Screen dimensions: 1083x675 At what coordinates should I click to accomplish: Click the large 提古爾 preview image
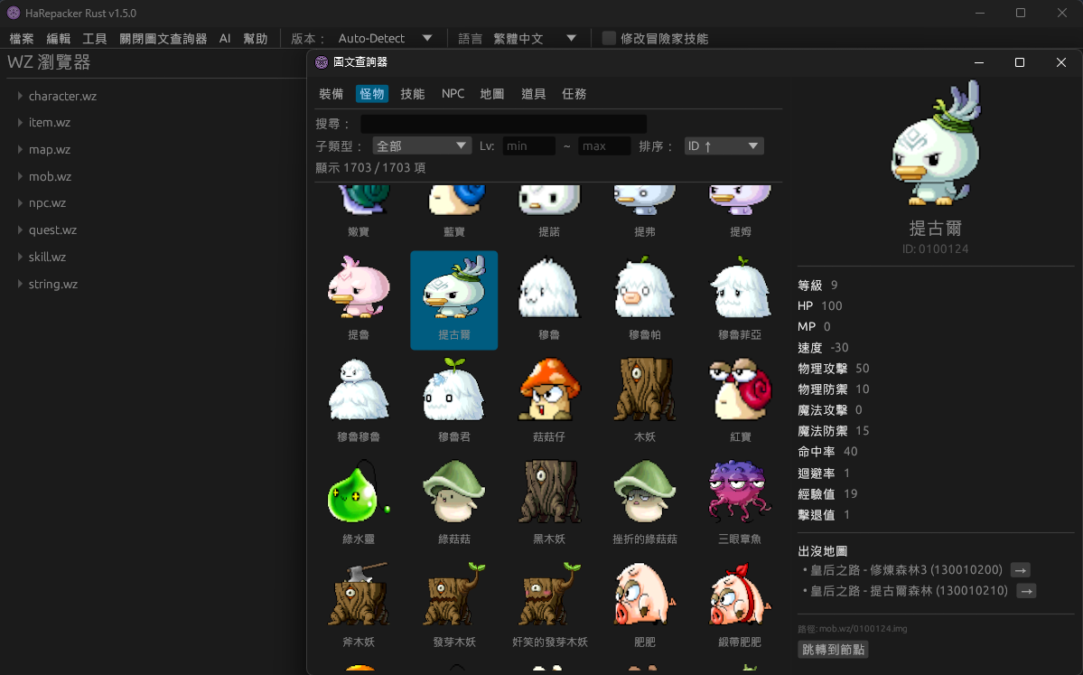click(x=935, y=143)
